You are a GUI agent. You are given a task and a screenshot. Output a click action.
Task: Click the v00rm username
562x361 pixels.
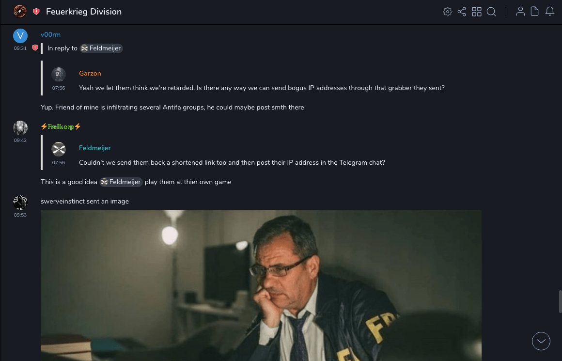(x=50, y=35)
